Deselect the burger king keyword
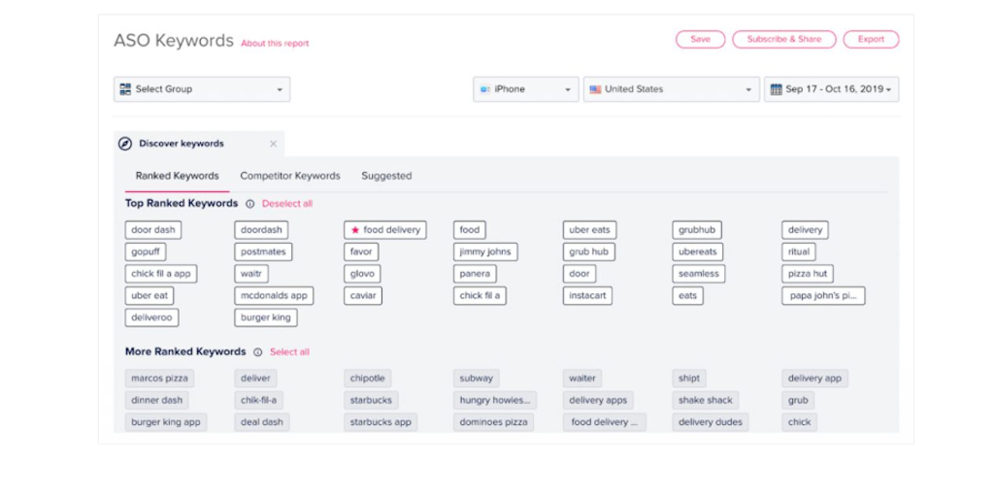Screen dimensions: 994x496 point(266,317)
